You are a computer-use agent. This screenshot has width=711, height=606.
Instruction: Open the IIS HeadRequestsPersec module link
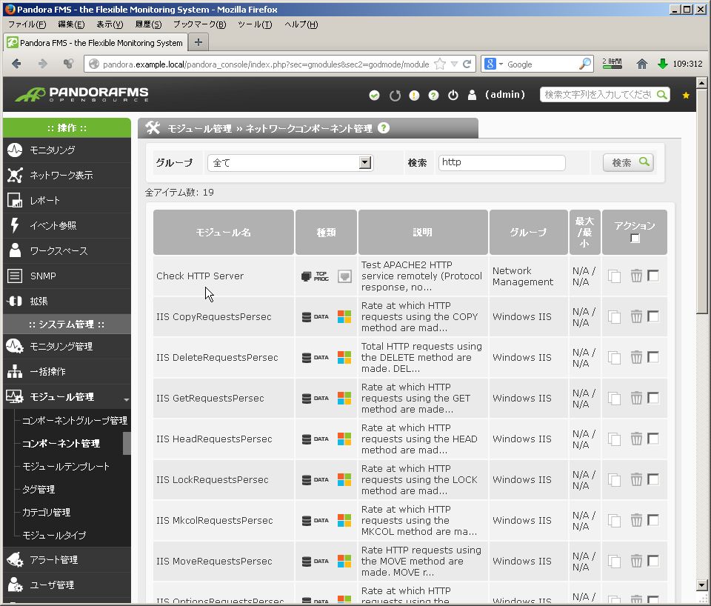tap(214, 439)
